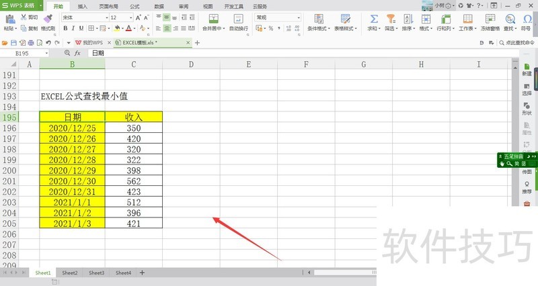Switch to the 公式 (Formulas) tab

(x=134, y=6)
